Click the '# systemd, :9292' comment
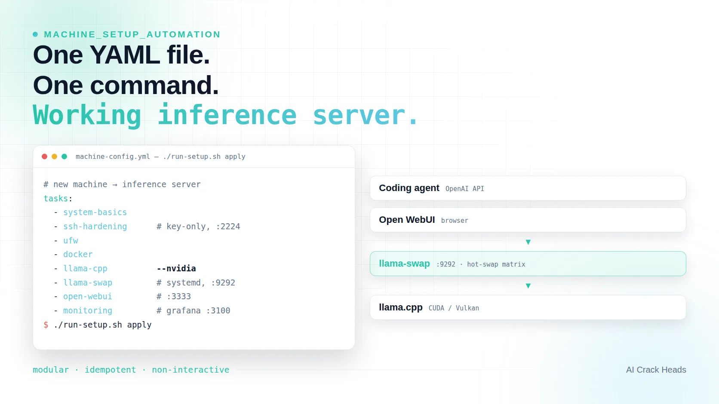Image resolution: width=719 pixels, height=404 pixels. point(196,282)
